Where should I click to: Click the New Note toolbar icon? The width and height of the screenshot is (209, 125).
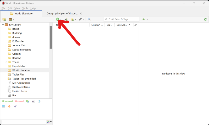(72, 19)
